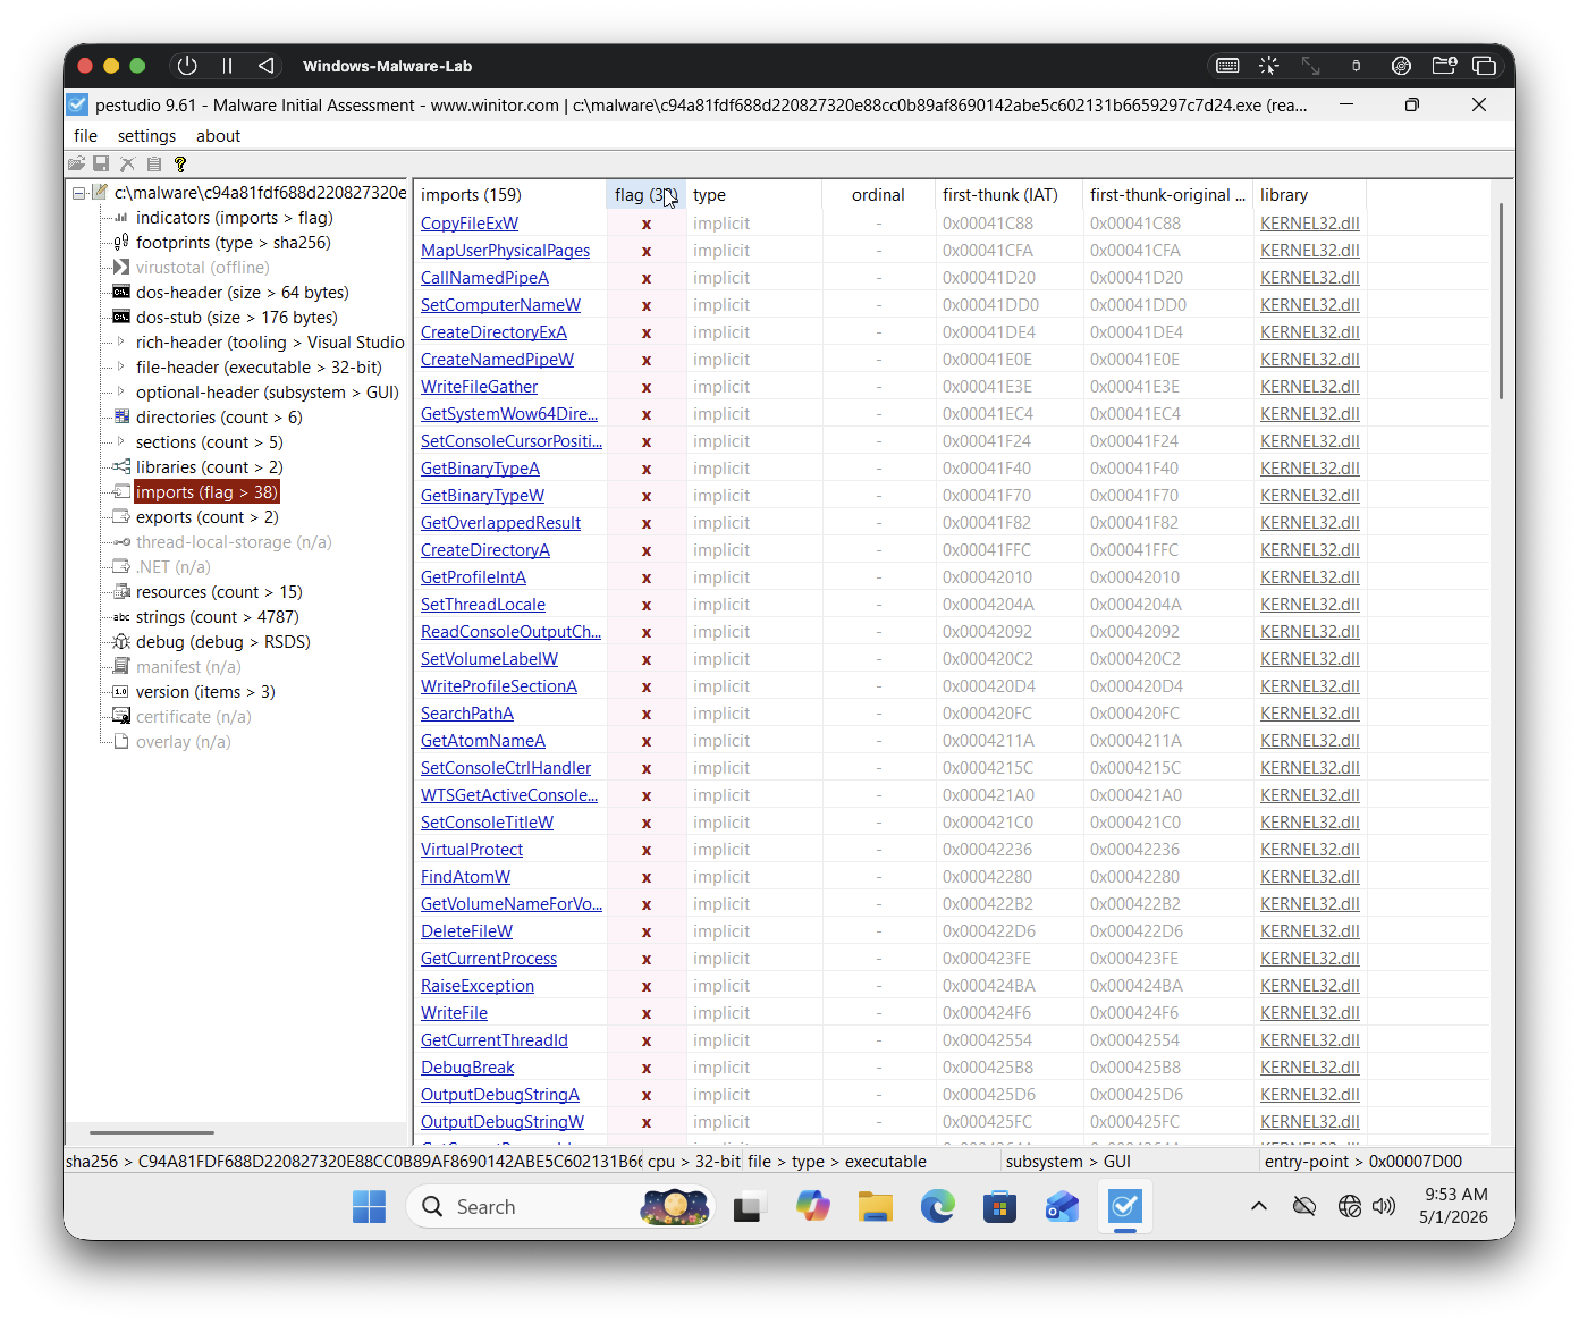Open the CopyFileExW import link
The width and height of the screenshot is (1579, 1324).
pyautogui.click(x=469, y=224)
